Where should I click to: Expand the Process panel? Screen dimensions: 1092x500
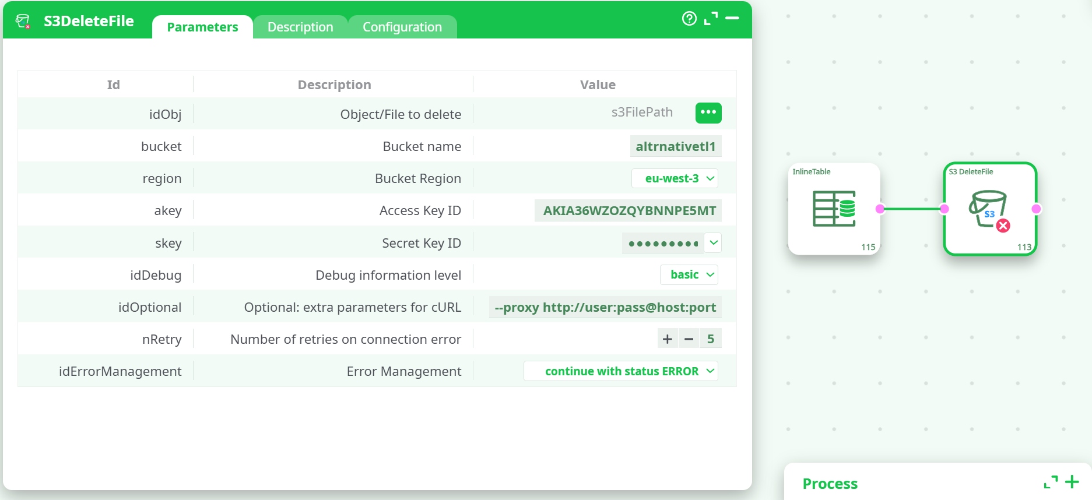tap(1051, 483)
